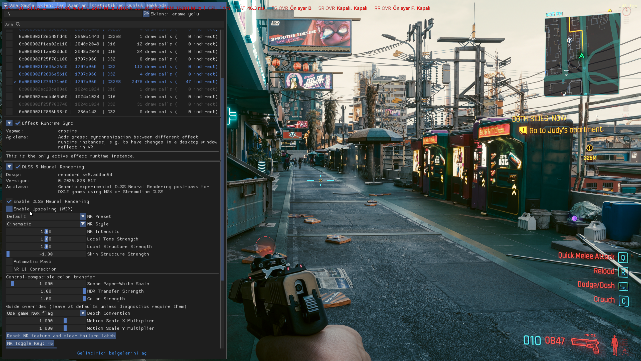Image resolution: width=641 pixels, height=361 pixels.
Task: Turn on NR UI Correction
Action: coord(9,269)
